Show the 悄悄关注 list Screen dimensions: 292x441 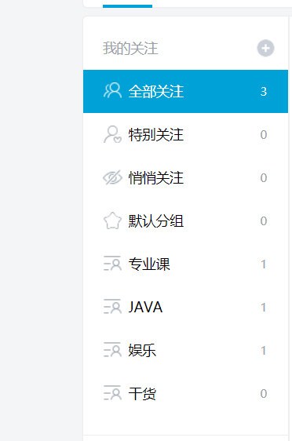[x=186, y=178]
